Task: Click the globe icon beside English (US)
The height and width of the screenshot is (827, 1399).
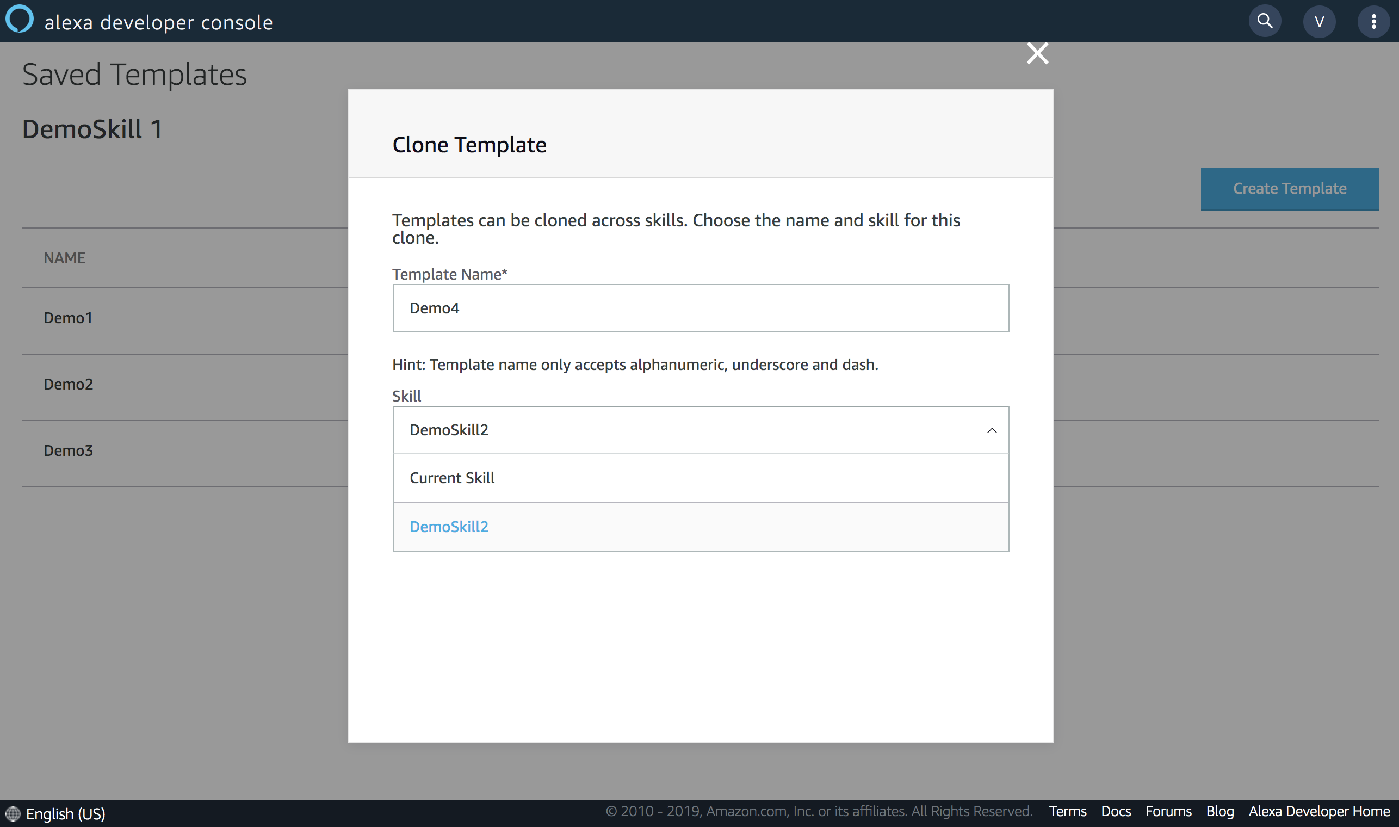Action: [13, 813]
